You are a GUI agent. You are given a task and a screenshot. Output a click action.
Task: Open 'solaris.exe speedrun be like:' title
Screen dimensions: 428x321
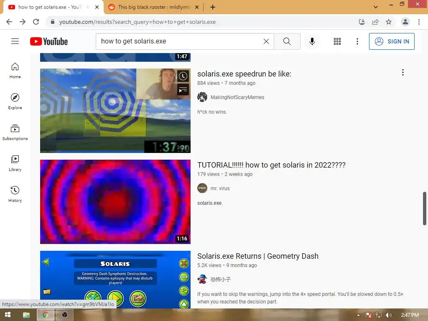coord(244,74)
